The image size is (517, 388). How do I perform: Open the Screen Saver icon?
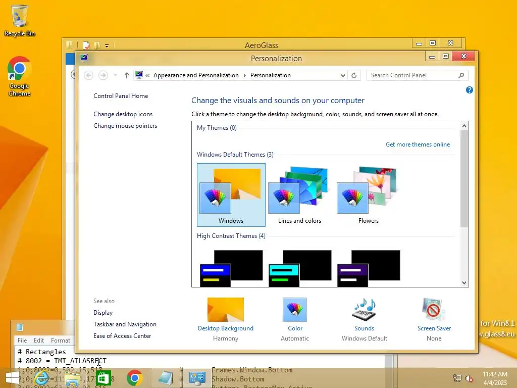tap(434, 310)
